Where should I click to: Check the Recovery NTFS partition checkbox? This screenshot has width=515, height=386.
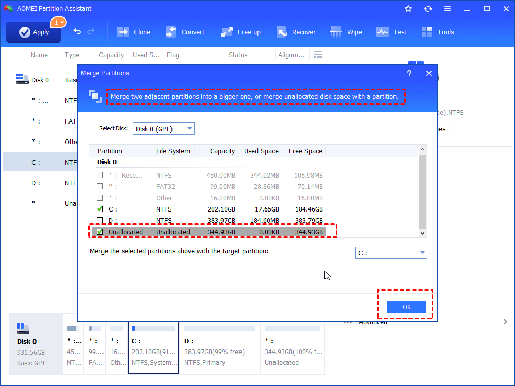coord(100,175)
